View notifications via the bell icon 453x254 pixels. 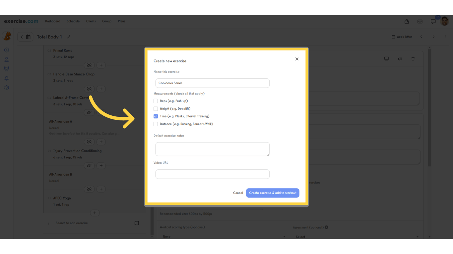click(x=6, y=78)
